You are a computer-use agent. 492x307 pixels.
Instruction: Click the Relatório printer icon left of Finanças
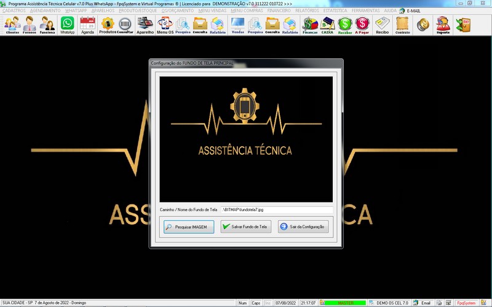click(x=290, y=25)
